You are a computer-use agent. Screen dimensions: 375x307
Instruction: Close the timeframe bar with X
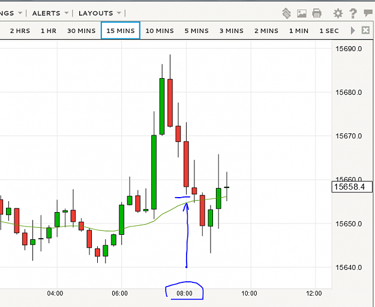pos(365,31)
